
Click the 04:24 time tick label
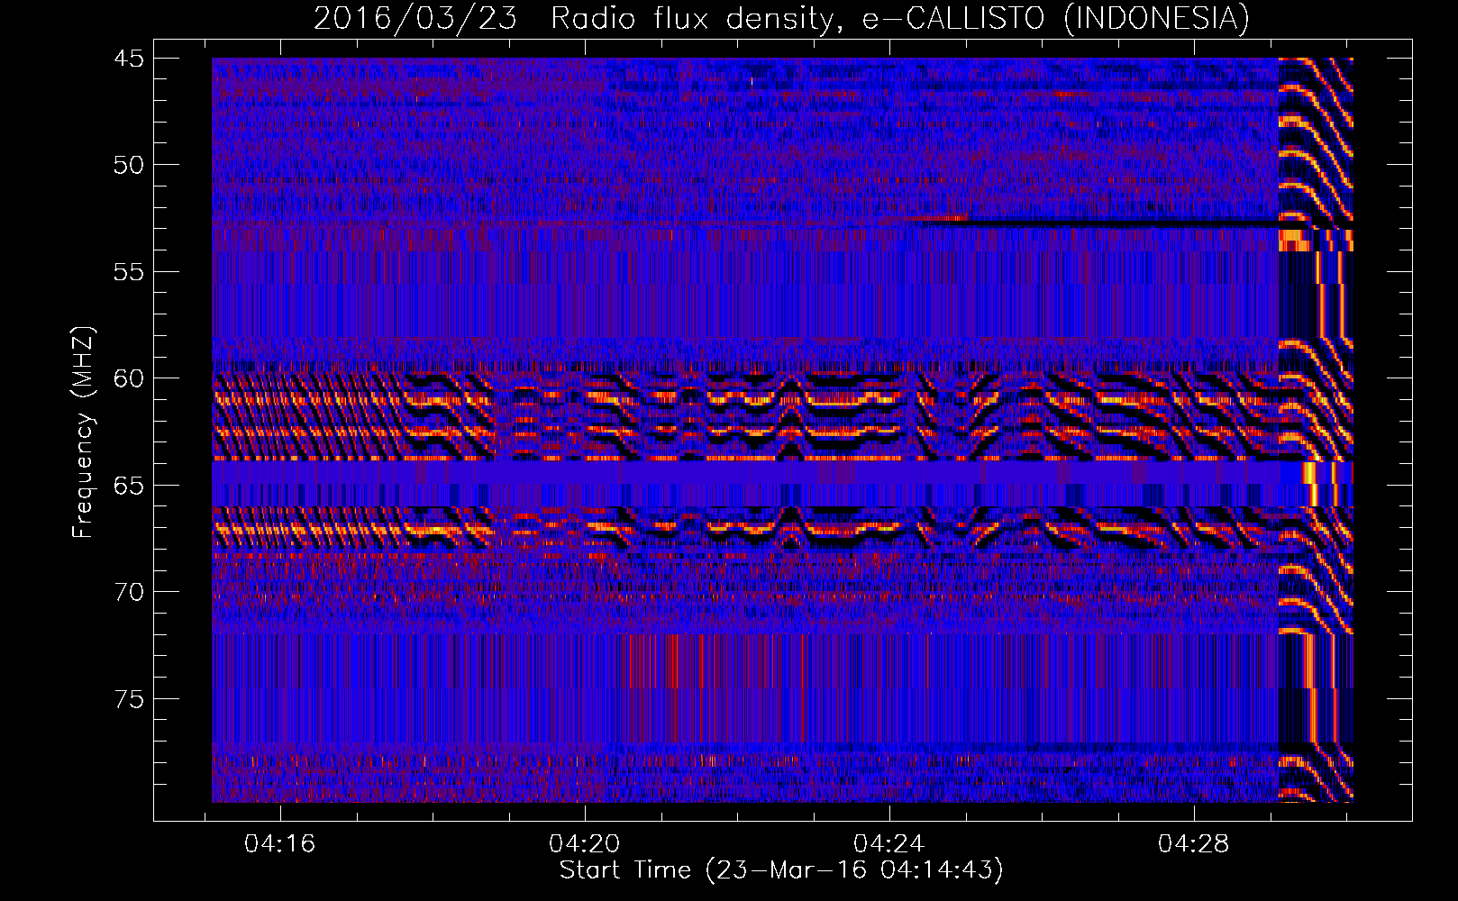(x=889, y=844)
